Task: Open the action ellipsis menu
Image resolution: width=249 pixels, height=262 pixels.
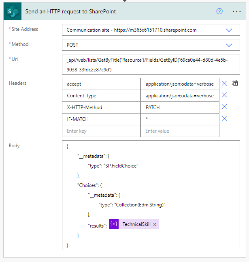Action: tap(236, 11)
